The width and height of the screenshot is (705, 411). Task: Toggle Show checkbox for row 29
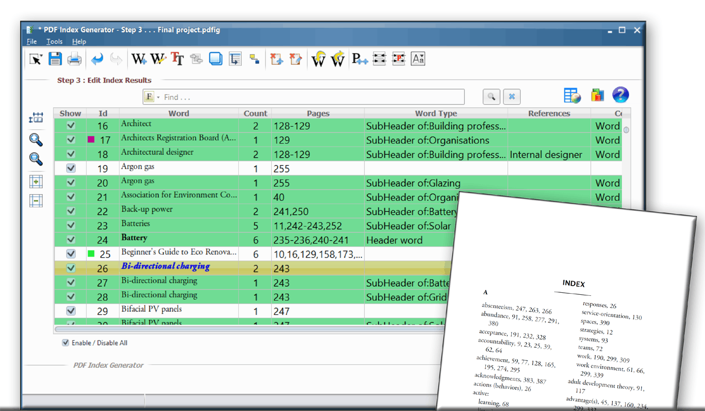(71, 311)
